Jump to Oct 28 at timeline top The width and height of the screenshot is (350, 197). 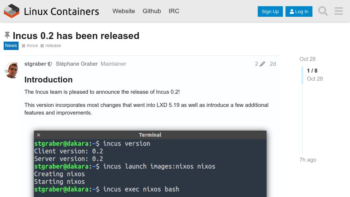307,59
